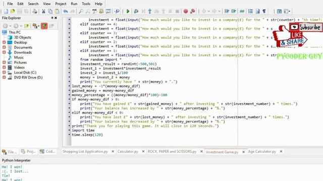This screenshot has width=323, height=181.
Task: Toggle line numbers display
Action: (250, 11)
